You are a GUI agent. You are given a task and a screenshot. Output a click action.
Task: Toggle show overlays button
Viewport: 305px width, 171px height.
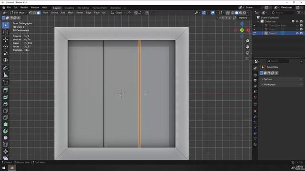213,13
